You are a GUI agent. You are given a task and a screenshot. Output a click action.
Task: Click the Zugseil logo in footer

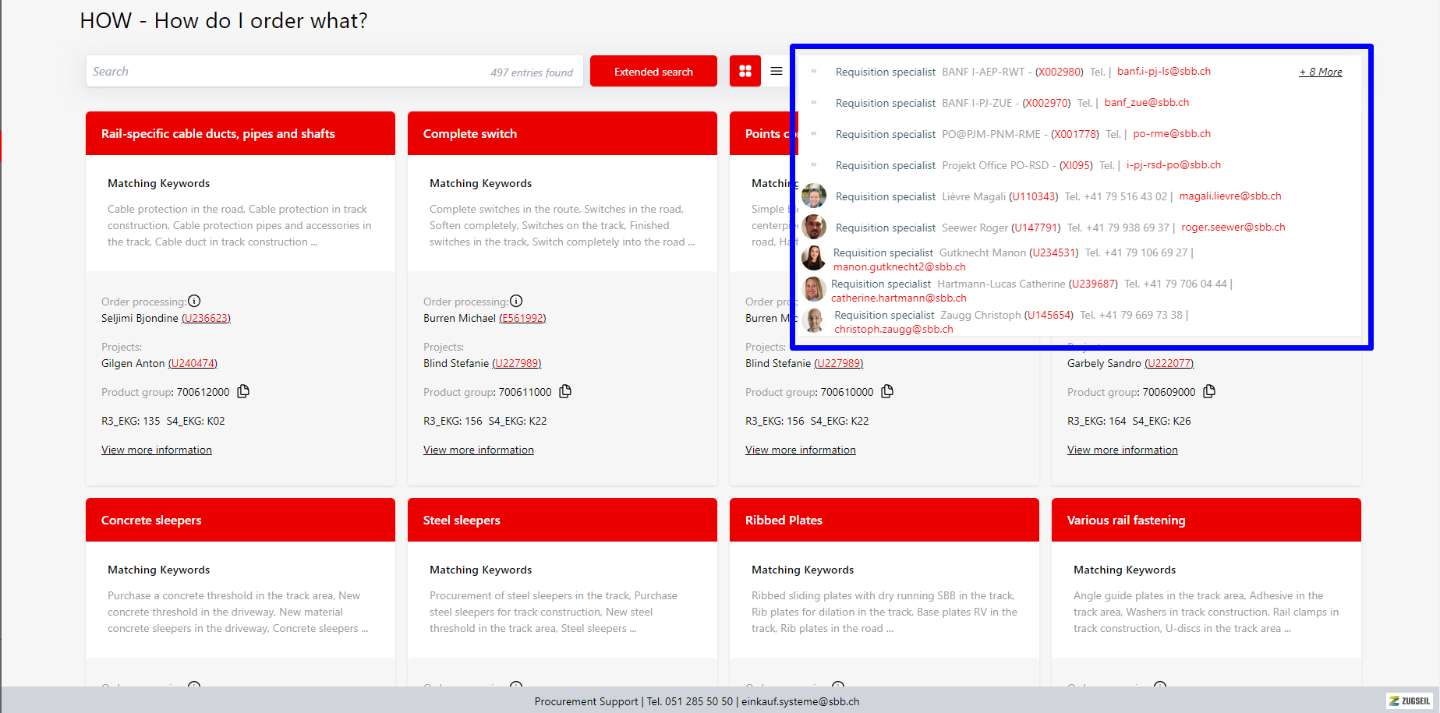pyautogui.click(x=1410, y=701)
